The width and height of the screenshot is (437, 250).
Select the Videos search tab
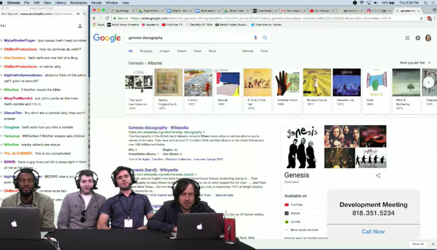point(182,51)
